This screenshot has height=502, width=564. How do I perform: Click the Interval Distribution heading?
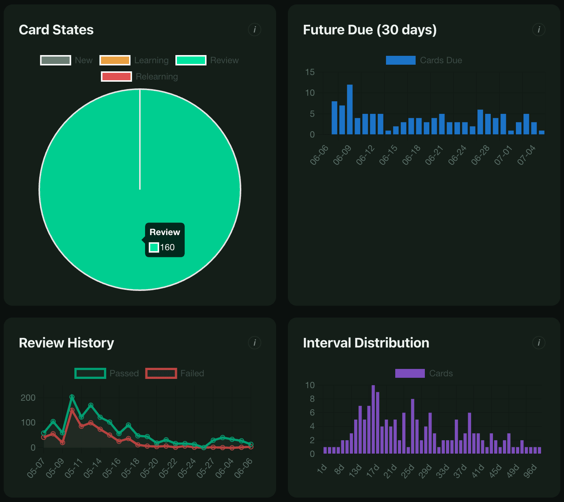pyautogui.click(x=366, y=343)
